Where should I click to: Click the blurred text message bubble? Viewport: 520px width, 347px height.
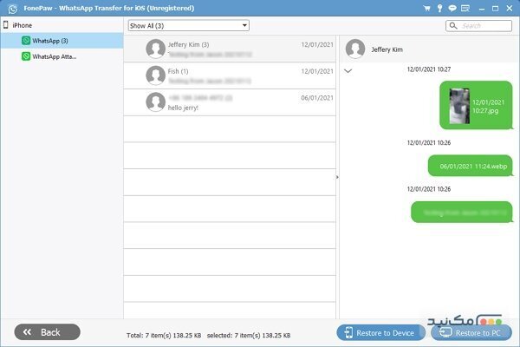[462, 213]
